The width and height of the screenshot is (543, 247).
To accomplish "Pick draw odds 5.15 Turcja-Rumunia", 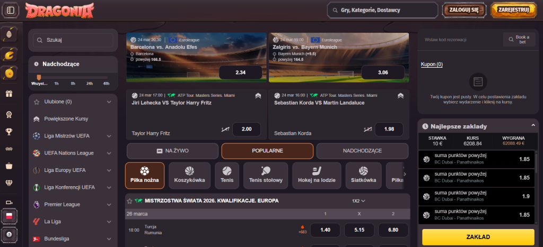I will click(359, 230).
